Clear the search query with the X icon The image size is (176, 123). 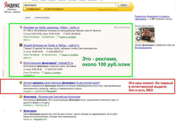(115, 5)
